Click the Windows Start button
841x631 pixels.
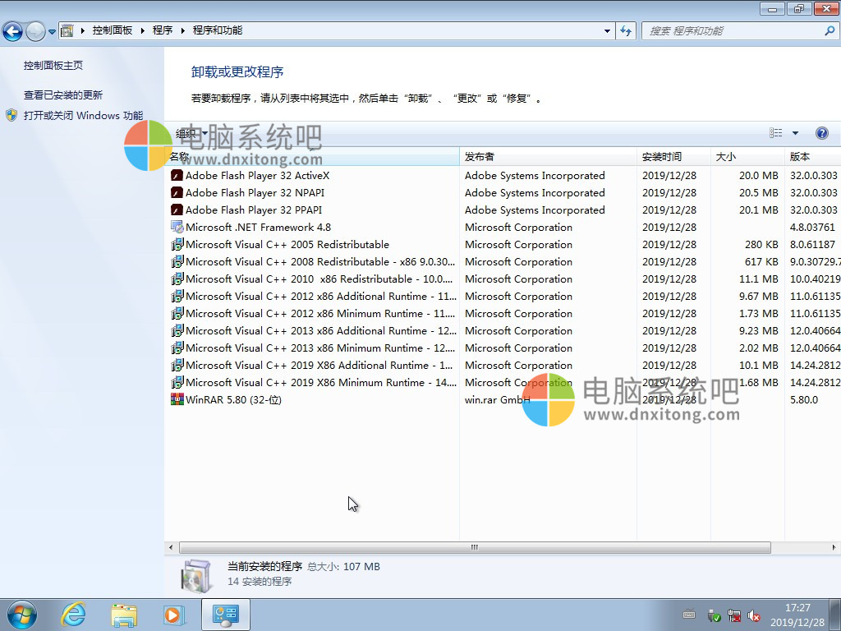click(x=21, y=614)
